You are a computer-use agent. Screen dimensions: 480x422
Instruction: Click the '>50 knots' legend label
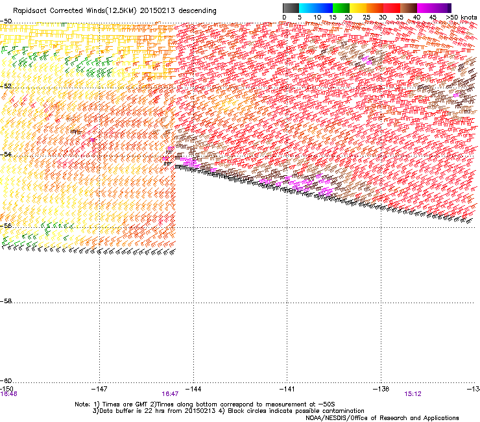(461, 18)
